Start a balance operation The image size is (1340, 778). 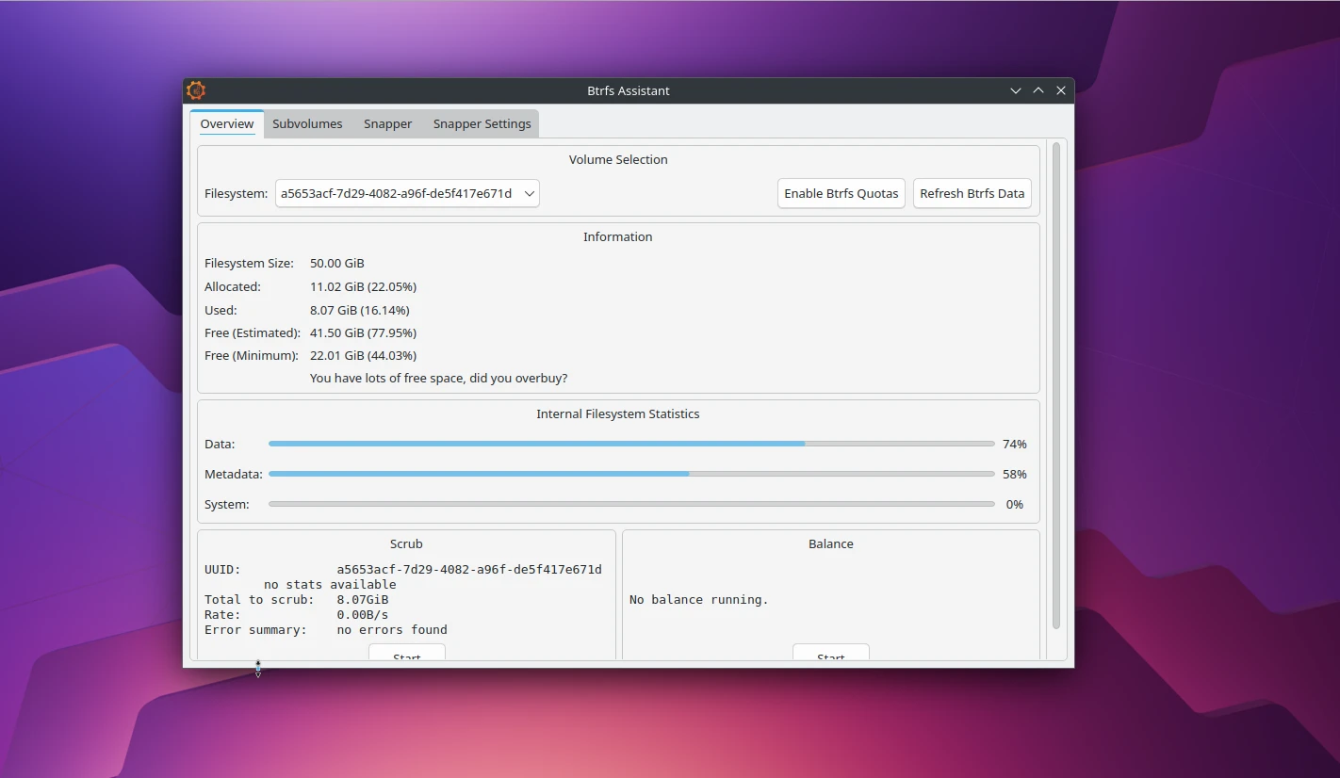pos(830,656)
